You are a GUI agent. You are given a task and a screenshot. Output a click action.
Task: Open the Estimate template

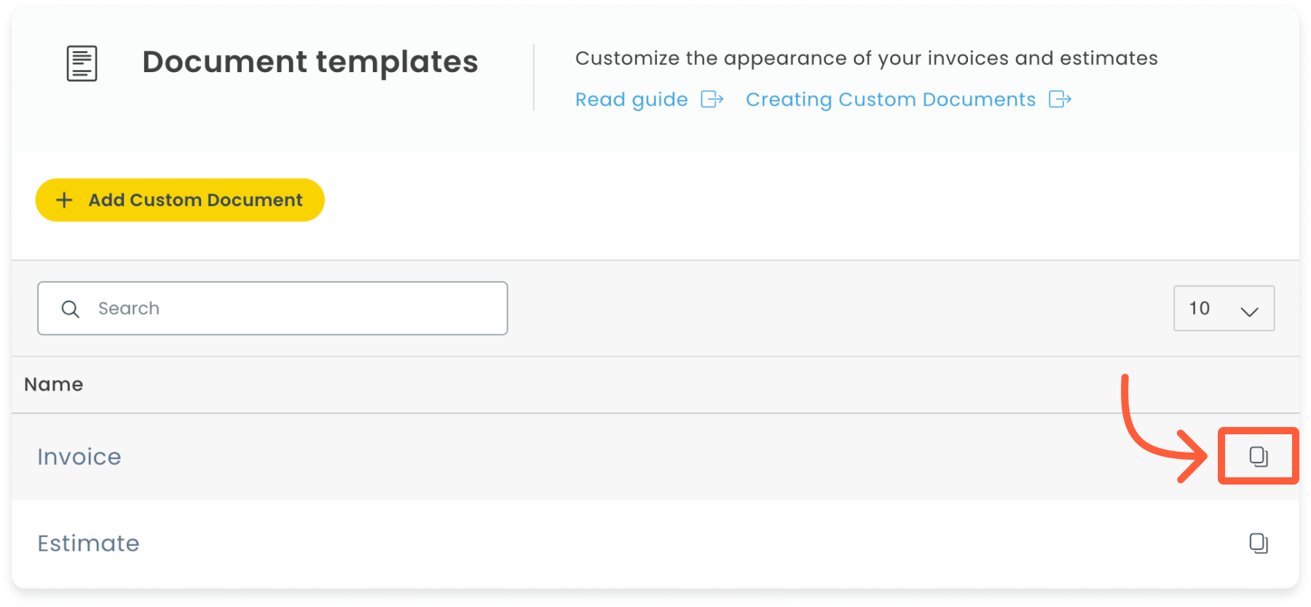[x=88, y=544]
